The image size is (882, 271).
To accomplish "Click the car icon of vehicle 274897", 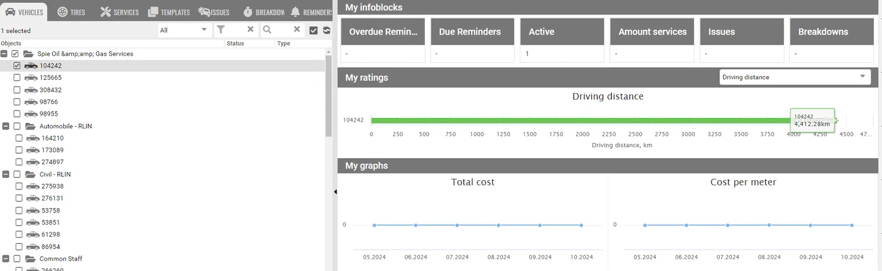I will [33, 162].
